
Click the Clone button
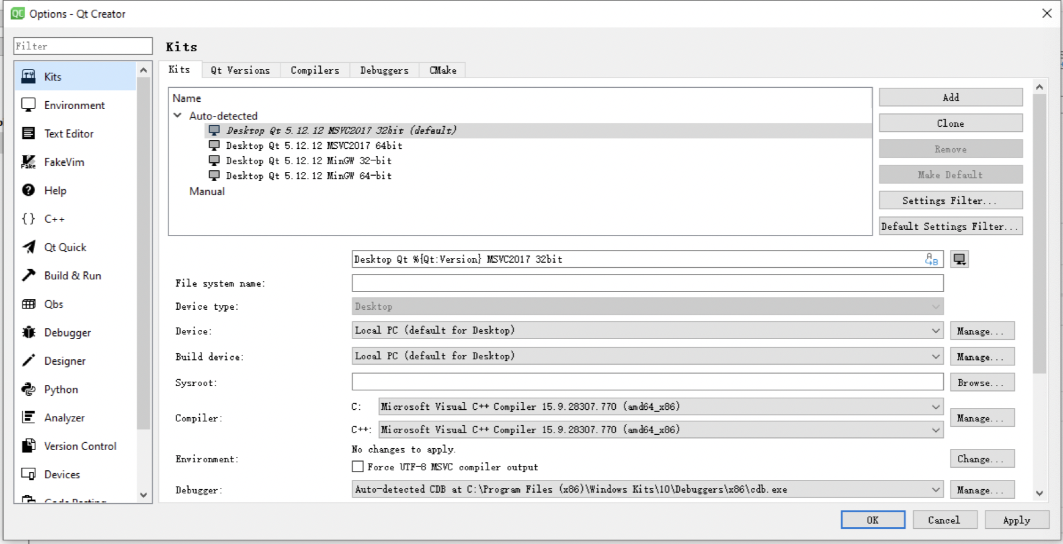pos(951,123)
